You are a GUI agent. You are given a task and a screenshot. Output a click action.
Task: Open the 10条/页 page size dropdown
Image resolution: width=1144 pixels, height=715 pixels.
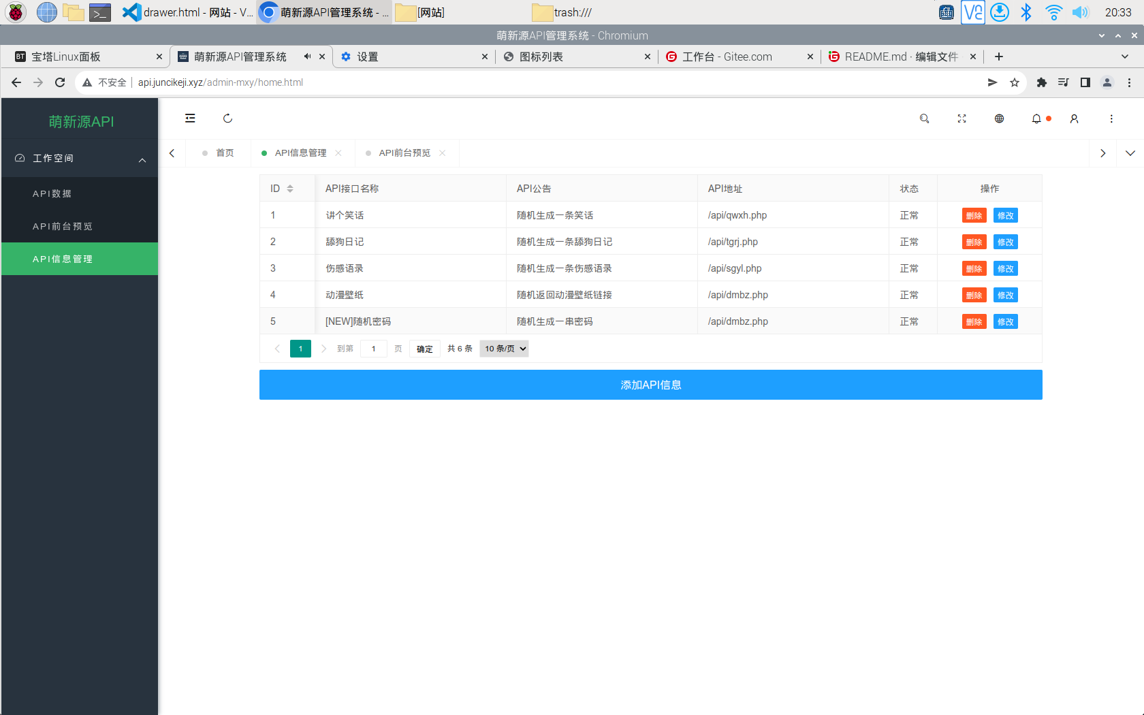[x=504, y=348]
